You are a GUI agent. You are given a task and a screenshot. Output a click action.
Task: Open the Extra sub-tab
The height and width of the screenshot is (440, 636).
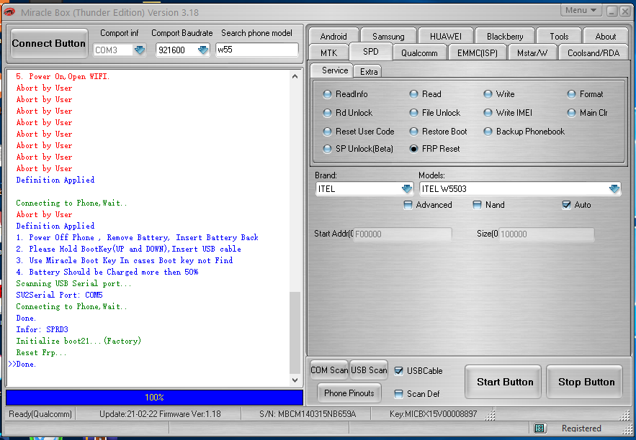tap(369, 72)
